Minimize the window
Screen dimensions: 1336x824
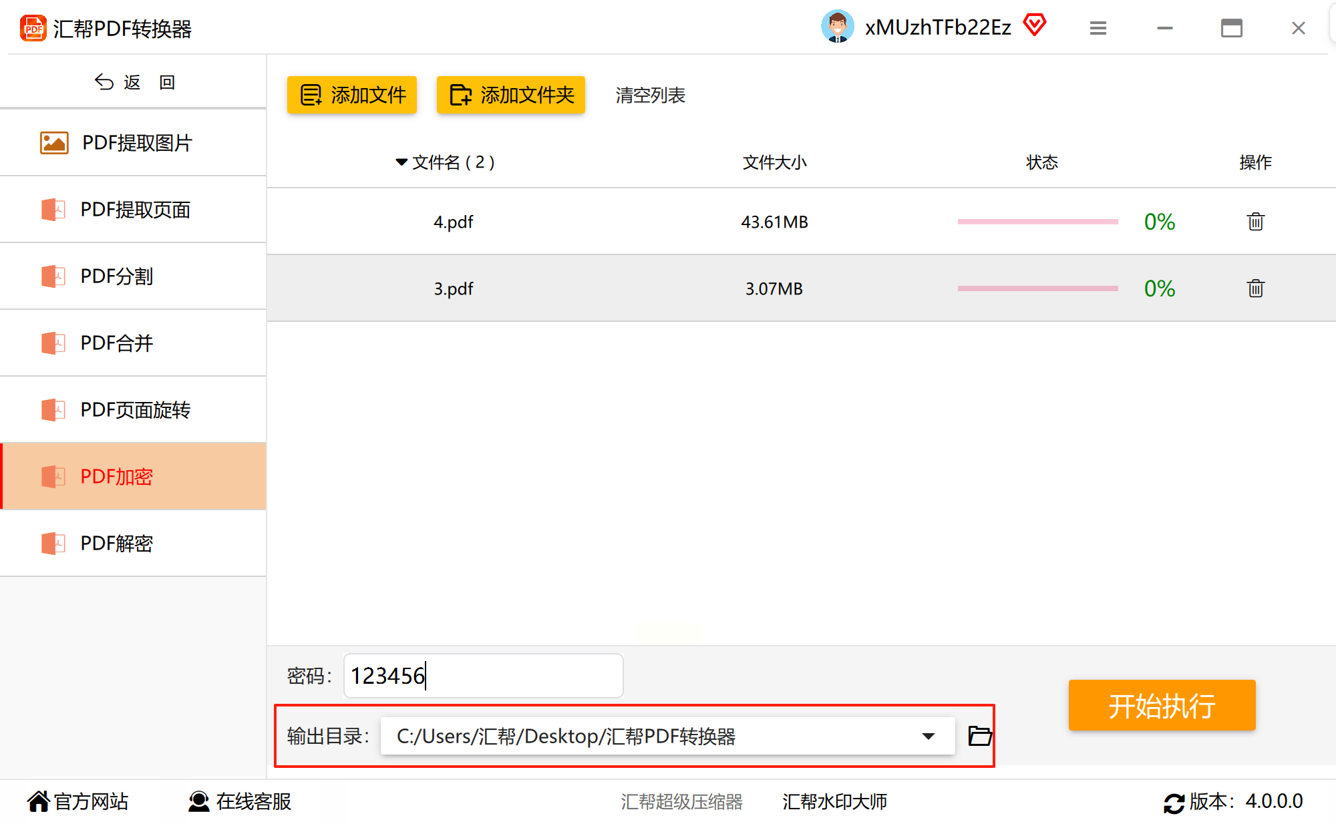[x=1165, y=28]
